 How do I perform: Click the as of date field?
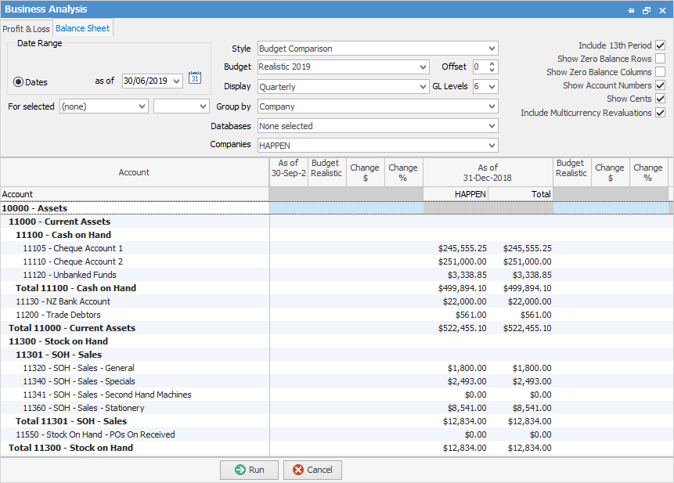tap(146, 81)
